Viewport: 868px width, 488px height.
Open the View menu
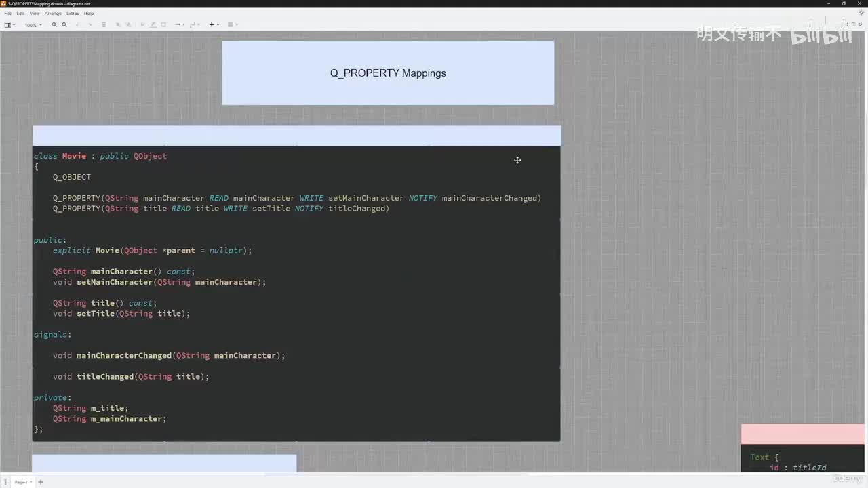tap(34, 14)
